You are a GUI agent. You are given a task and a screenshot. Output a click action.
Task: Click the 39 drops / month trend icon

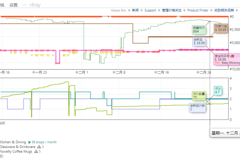(29, 142)
